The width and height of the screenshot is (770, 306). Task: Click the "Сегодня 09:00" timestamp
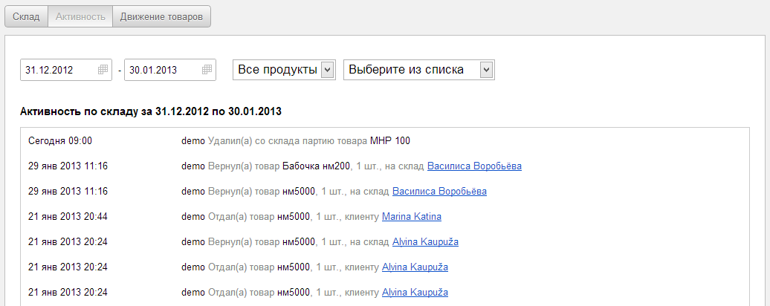pos(60,140)
